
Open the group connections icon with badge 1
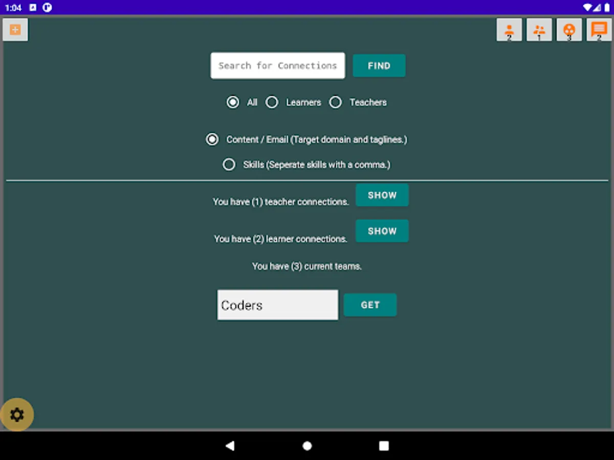[x=539, y=30]
